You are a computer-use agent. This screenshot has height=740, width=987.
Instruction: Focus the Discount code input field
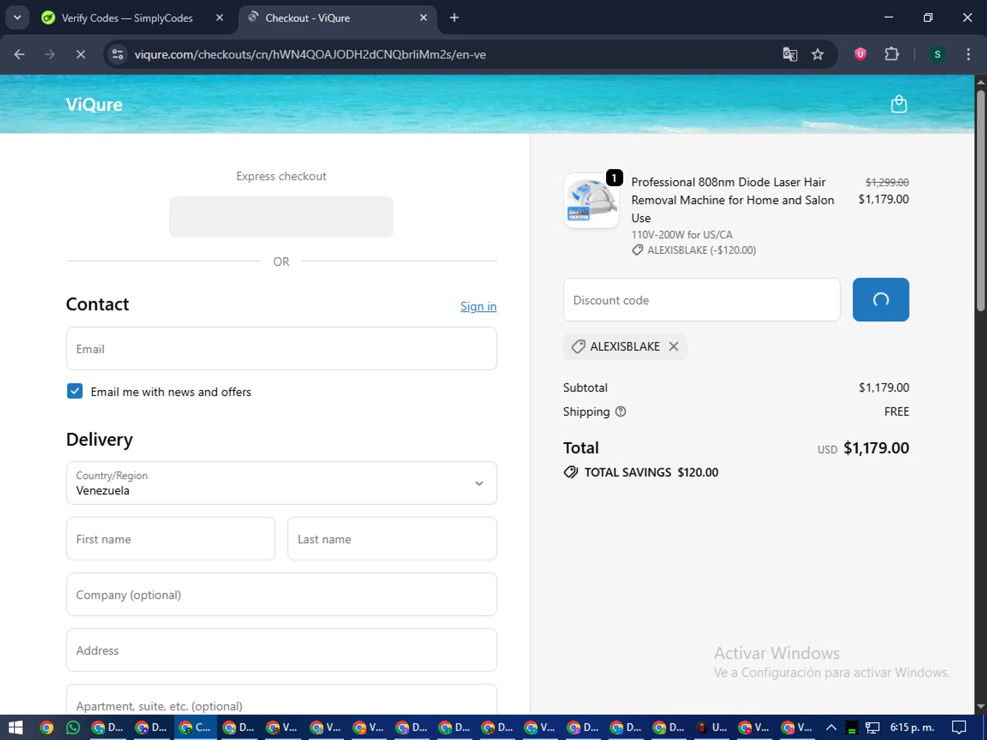[701, 300]
